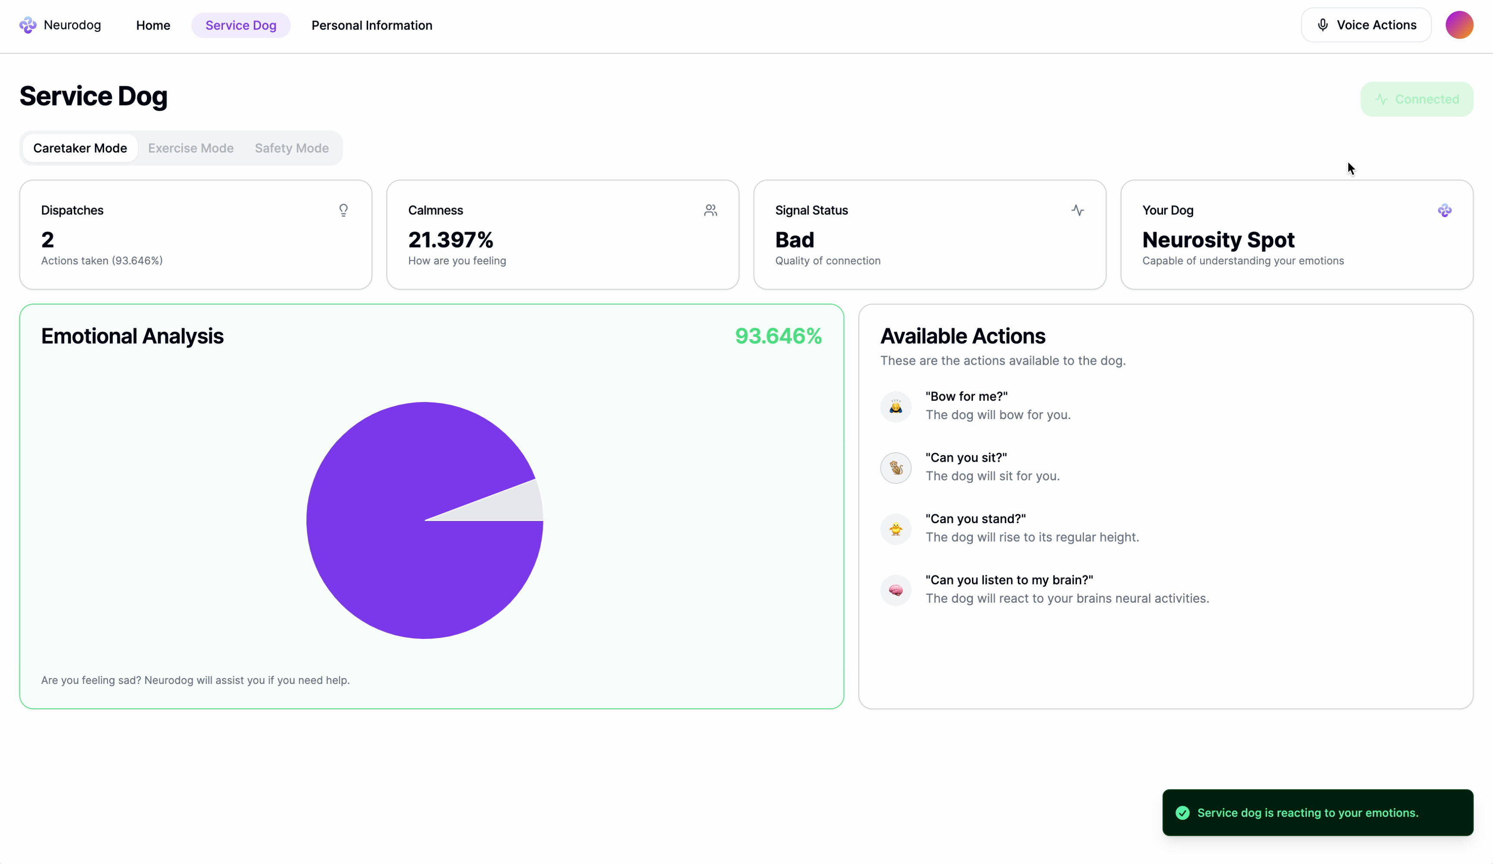1493x864 pixels.
Task: Click the people icon in Calmness card
Action: (x=710, y=210)
